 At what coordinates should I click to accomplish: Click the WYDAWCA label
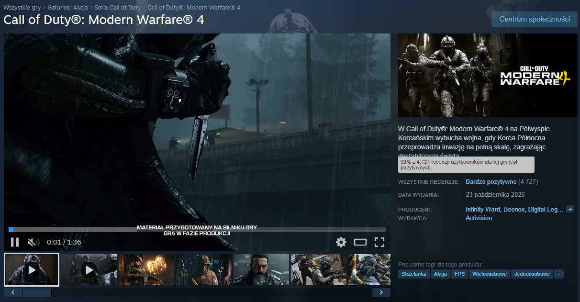tap(413, 219)
